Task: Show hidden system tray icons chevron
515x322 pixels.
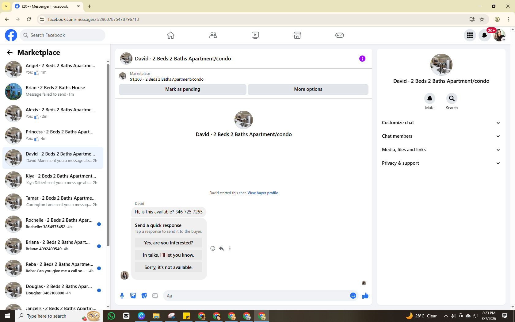Action: point(446,316)
